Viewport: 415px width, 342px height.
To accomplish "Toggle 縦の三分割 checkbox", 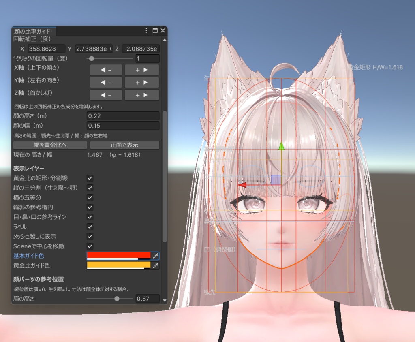I will 90,188.
